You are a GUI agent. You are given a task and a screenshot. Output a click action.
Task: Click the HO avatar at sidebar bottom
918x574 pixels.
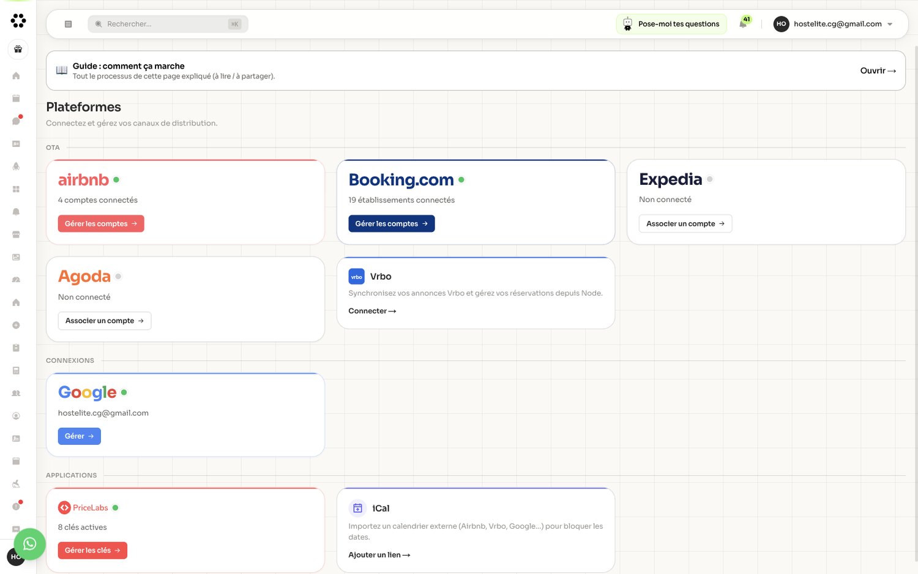click(15, 557)
